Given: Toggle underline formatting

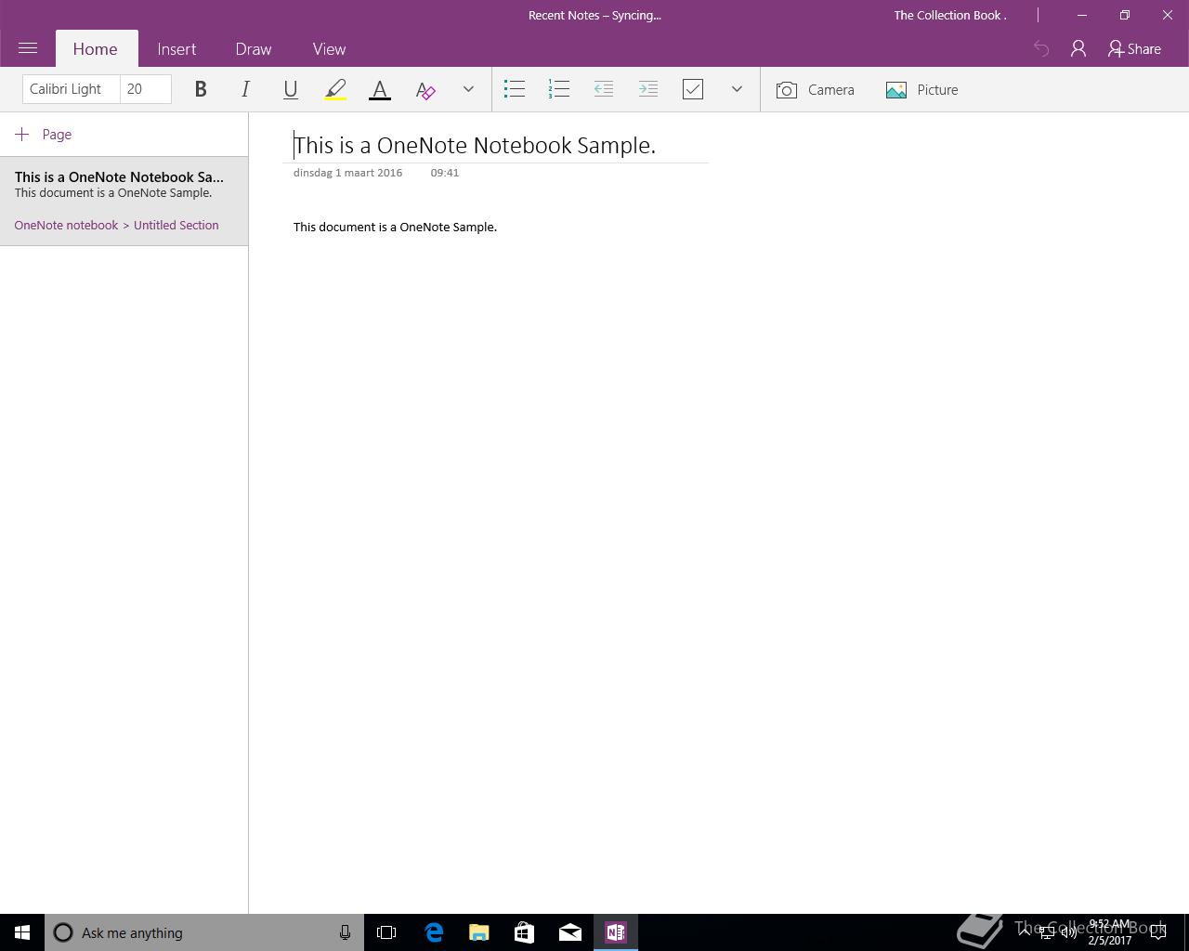Looking at the screenshot, I should click(290, 89).
